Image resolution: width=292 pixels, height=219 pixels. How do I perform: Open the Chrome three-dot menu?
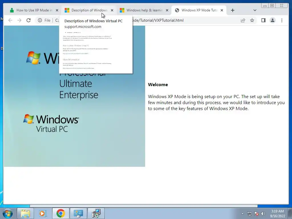[282, 20]
